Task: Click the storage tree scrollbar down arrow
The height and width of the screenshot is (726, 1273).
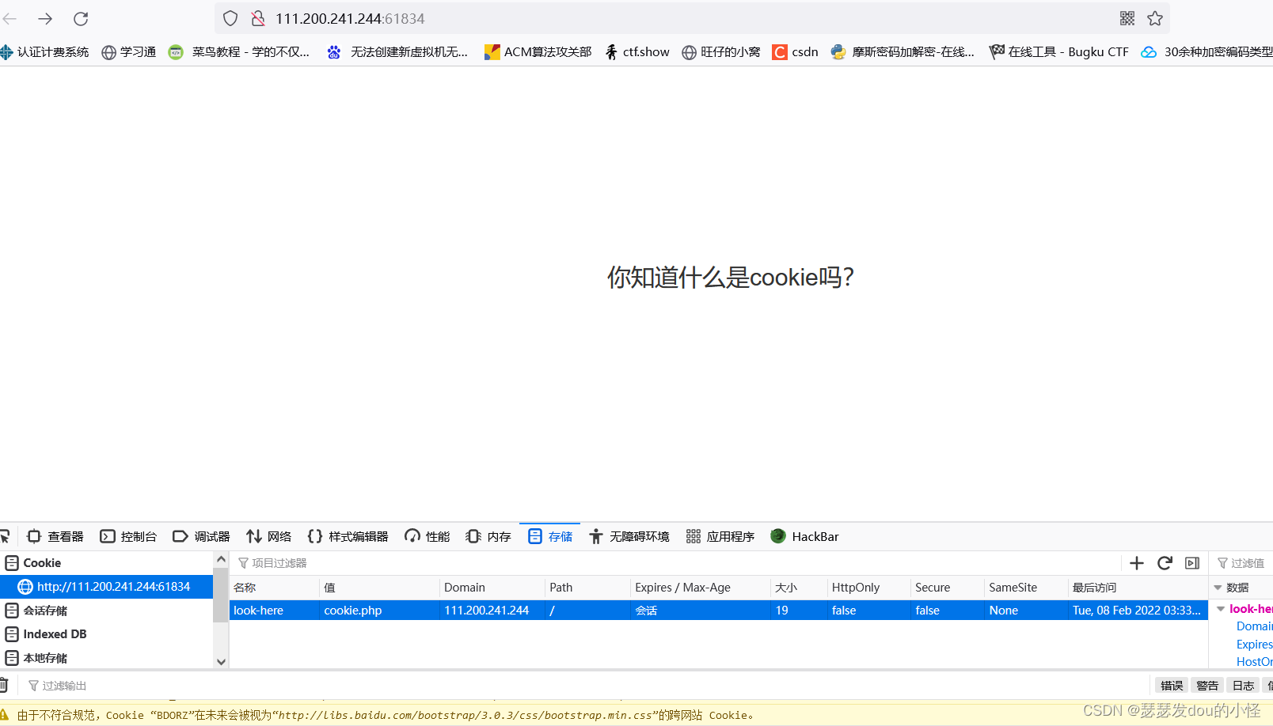Action: [x=221, y=662]
